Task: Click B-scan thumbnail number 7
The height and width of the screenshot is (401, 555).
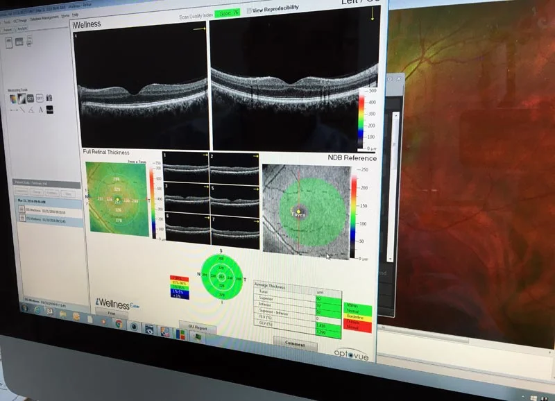Action: (x=235, y=232)
